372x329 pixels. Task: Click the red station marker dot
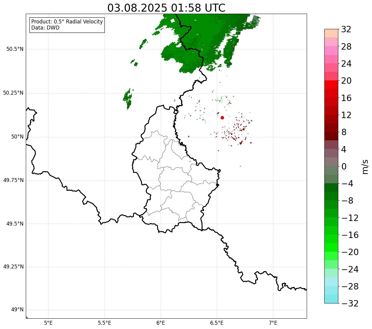(222, 117)
